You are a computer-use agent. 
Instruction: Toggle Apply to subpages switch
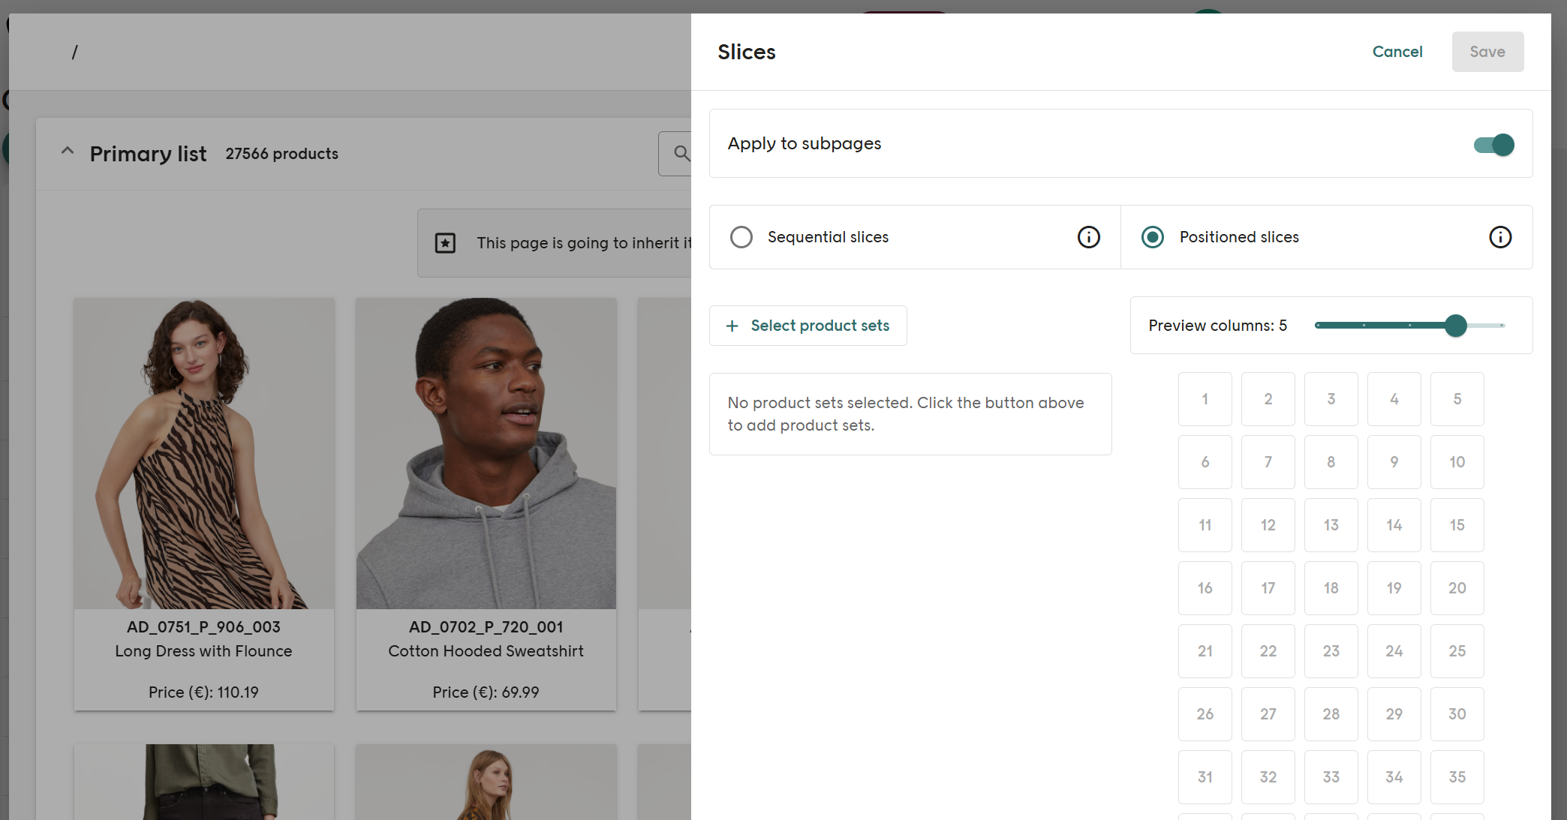click(x=1493, y=144)
